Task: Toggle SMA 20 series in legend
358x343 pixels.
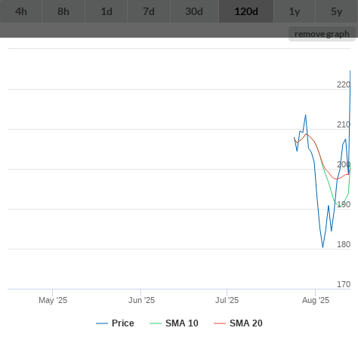Action: (238, 323)
